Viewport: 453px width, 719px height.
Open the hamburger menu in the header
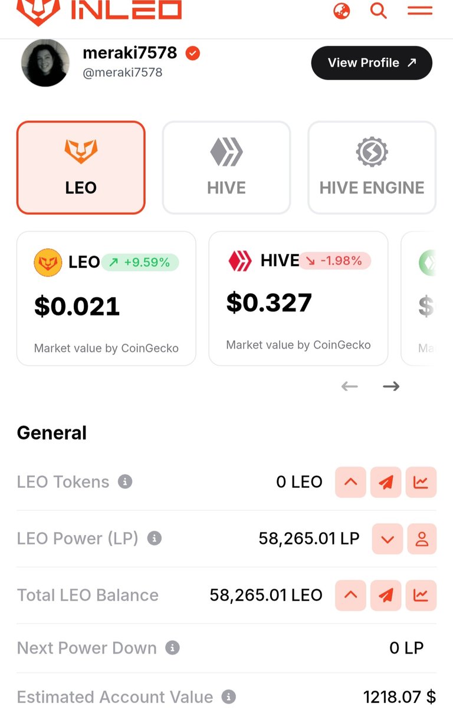420,11
